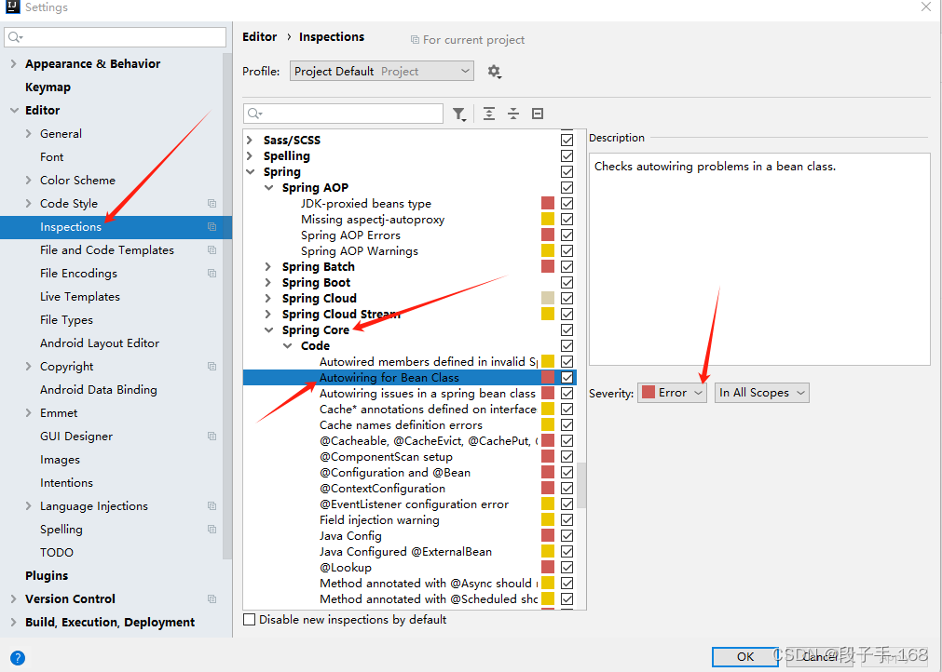The width and height of the screenshot is (942, 672).
Task: Click red severity swatch of Spring Batch
Action: [x=547, y=266]
